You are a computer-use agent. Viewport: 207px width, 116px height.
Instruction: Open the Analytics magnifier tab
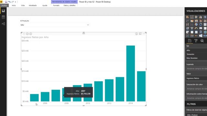(x=202, y=41)
